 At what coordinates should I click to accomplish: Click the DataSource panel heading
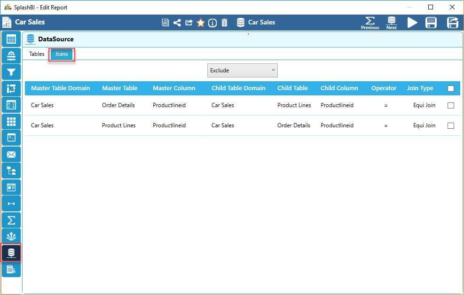(55, 39)
